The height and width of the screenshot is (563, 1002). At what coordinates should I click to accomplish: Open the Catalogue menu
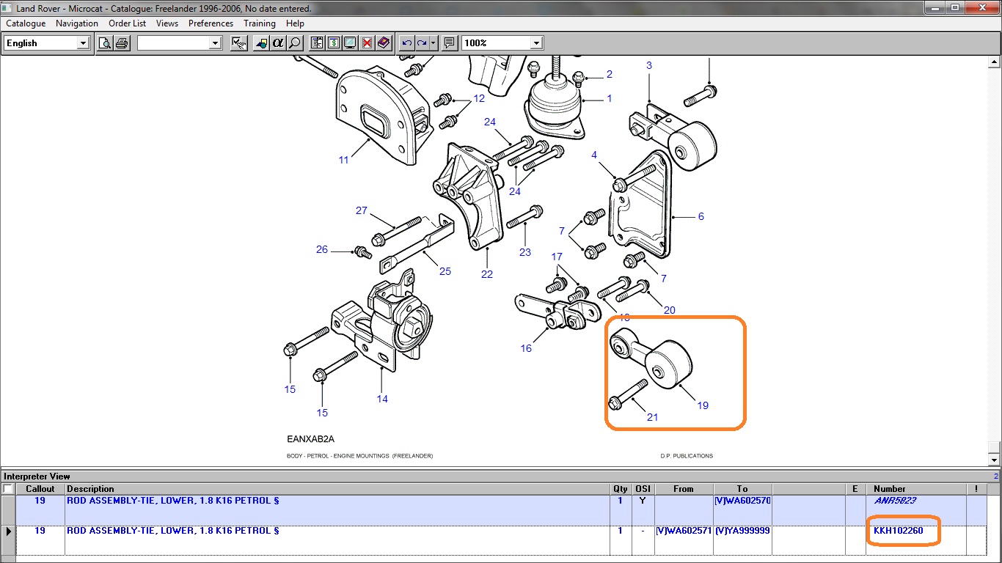click(26, 23)
